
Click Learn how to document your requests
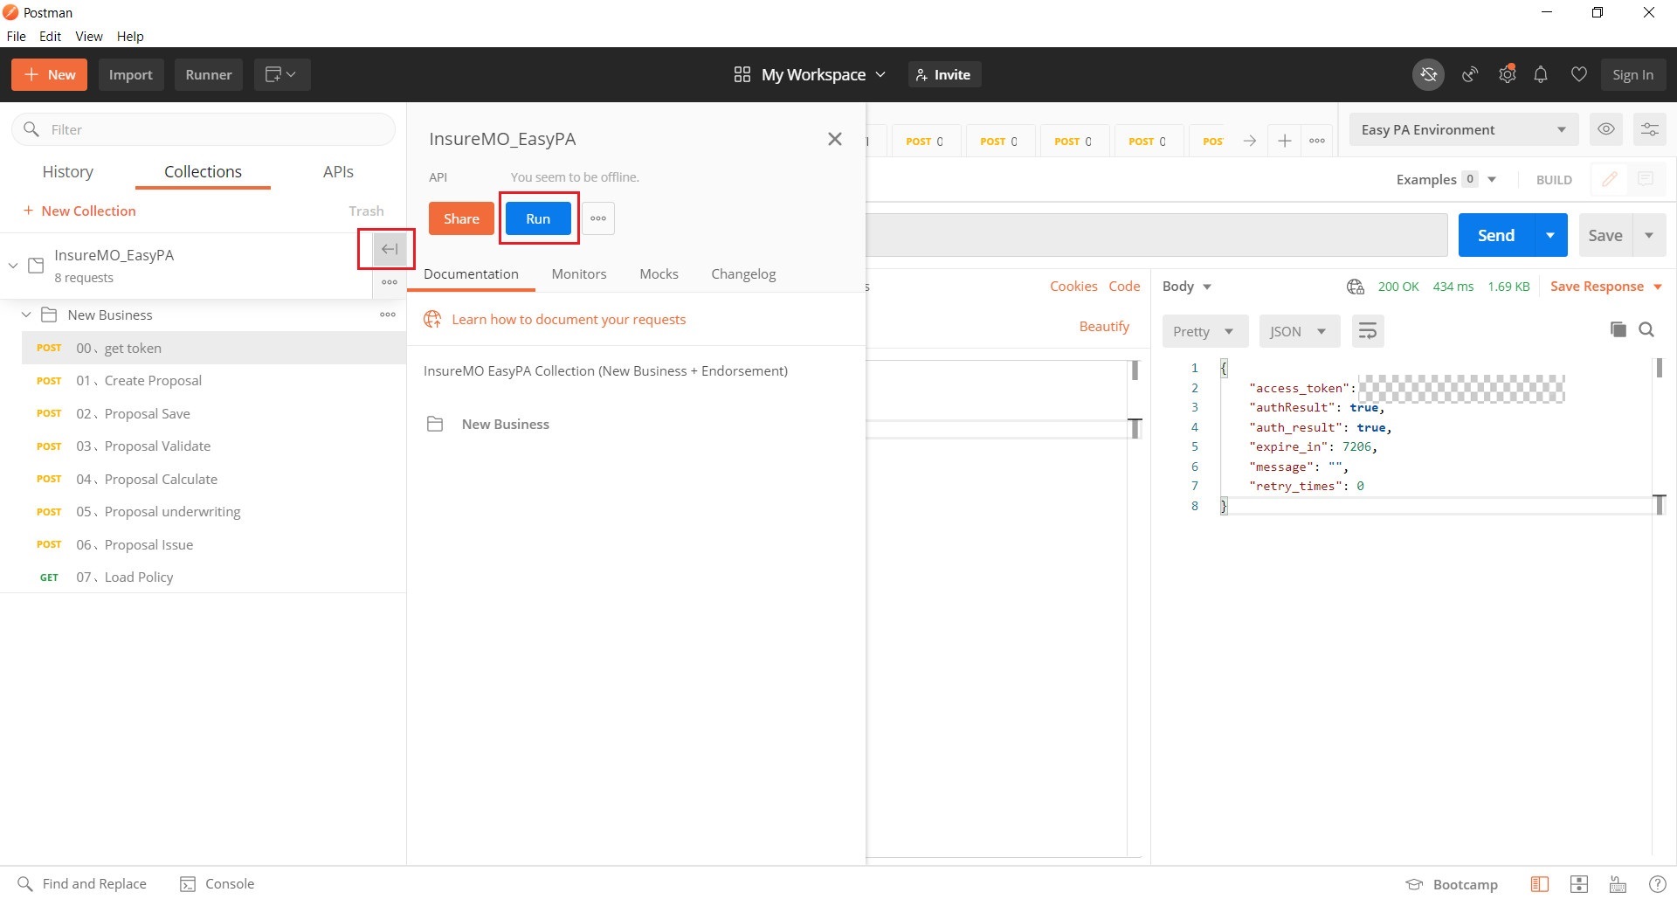click(569, 320)
